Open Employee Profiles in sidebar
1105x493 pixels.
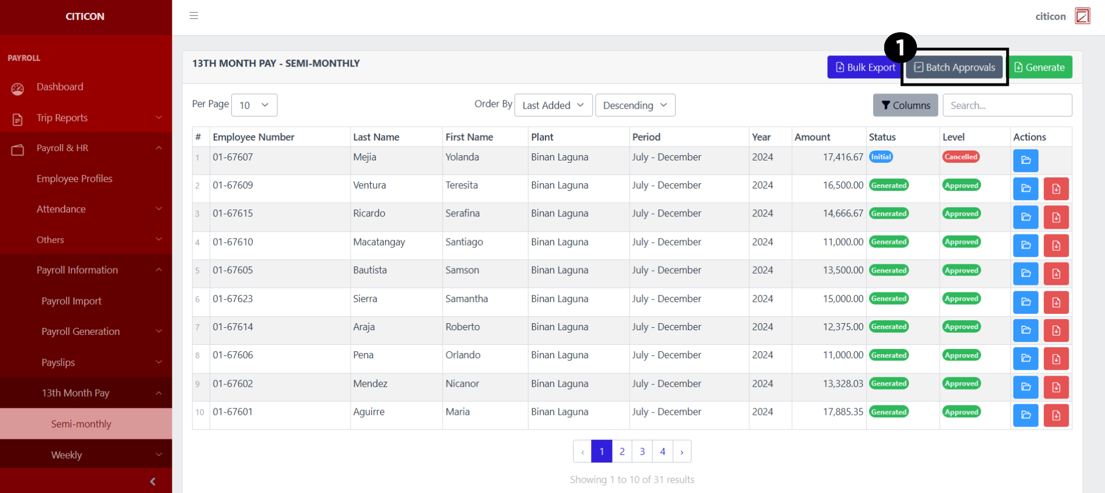[x=74, y=179]
